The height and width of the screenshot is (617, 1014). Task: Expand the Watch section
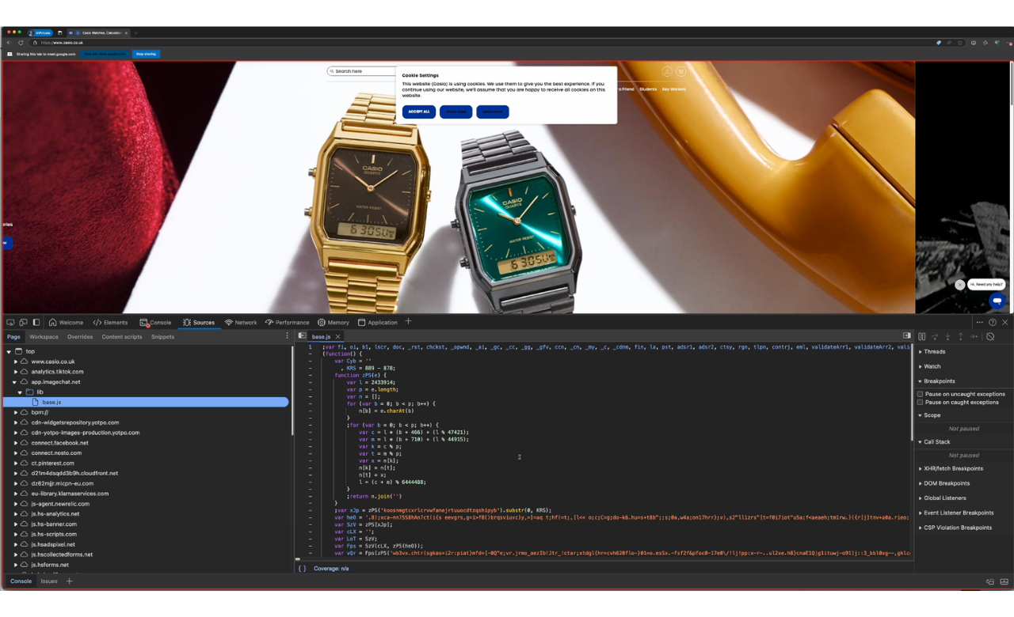(932, 366)
